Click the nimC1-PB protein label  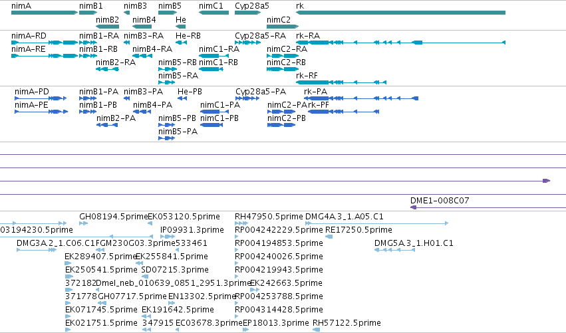(219, 118)
